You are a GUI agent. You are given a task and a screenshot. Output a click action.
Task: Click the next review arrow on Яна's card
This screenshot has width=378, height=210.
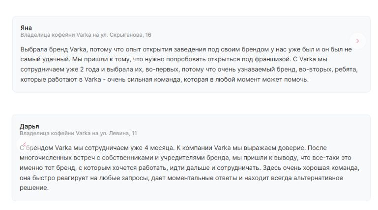tap(357, 41)
